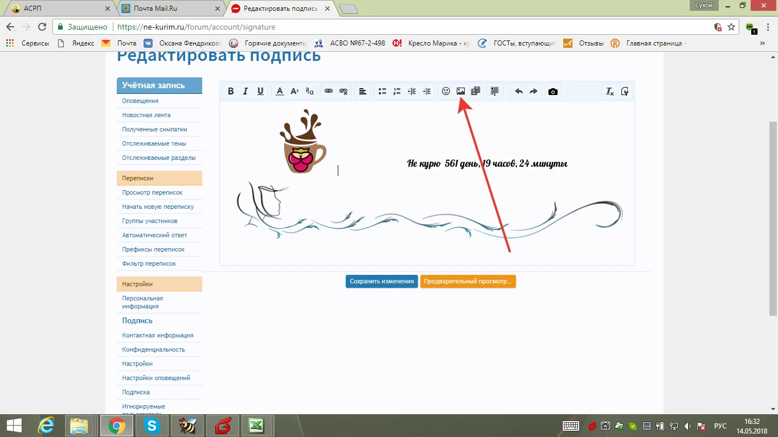Toggle underline text formatting
Image resolution: width=778 pixels, height=437 pixels.
click(x=260, y=92)
